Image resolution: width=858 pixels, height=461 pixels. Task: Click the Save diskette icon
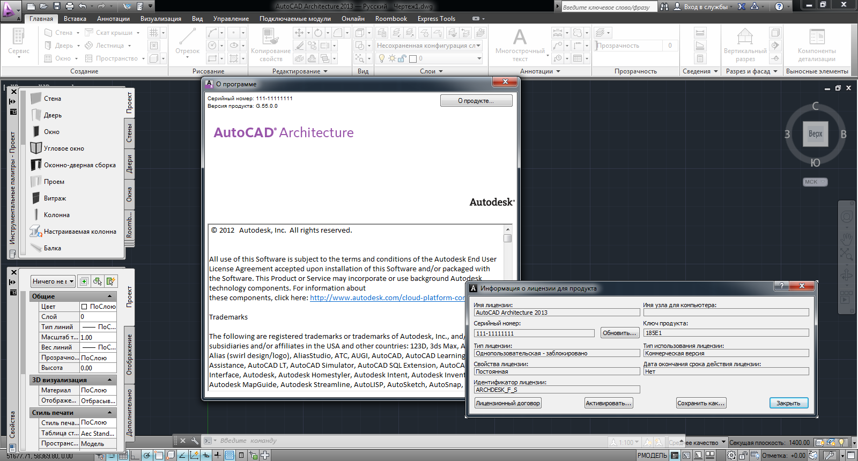tap(57, 6)
